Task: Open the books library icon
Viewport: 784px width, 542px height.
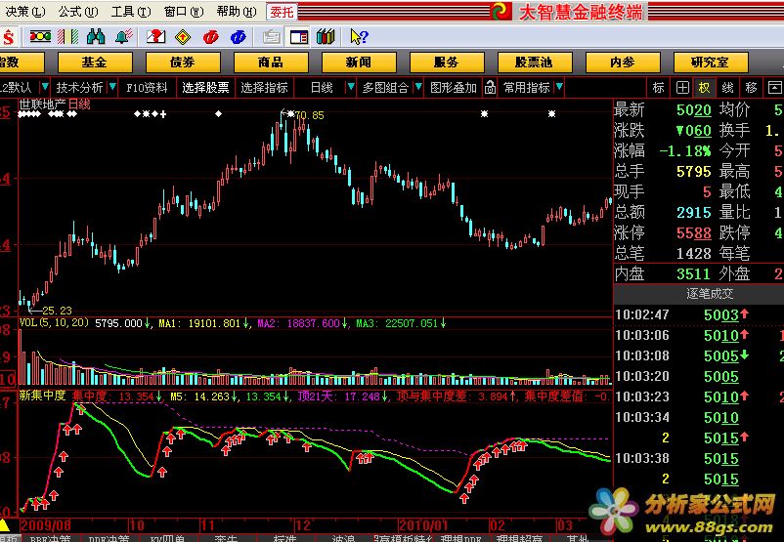Action: [326, 37]
